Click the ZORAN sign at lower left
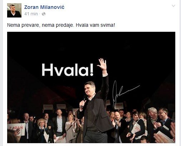 point(16,129)
